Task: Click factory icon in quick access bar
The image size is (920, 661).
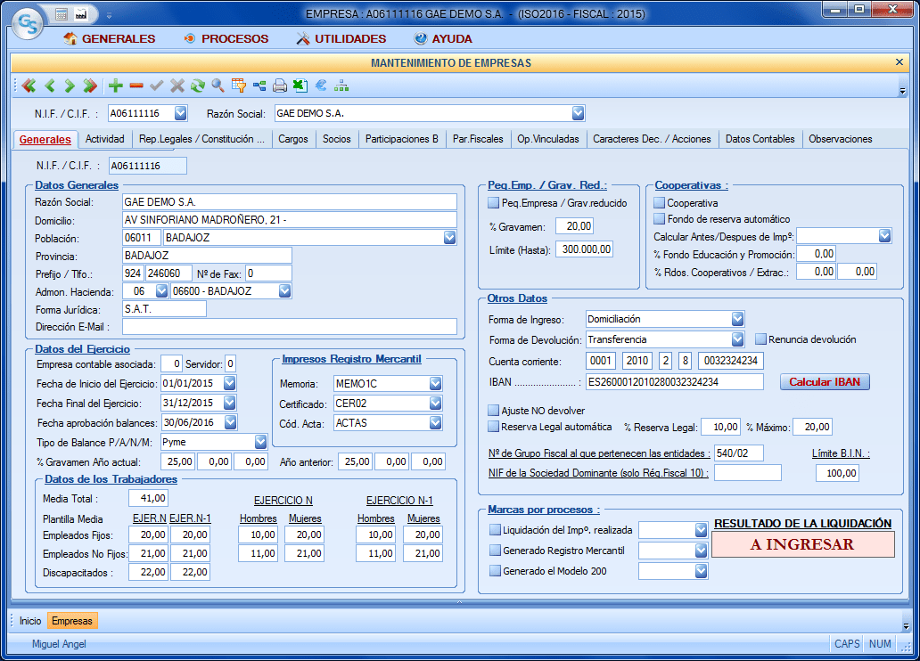Action: coord(81,14)
